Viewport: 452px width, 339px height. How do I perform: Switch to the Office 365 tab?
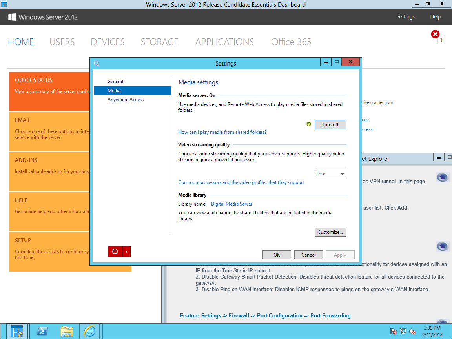pyautogui.click(x=291, y=42)
